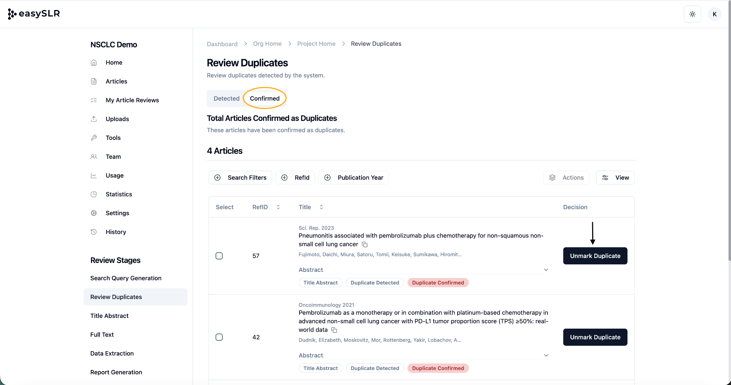Sort the table by RefID column

tap(278, 207)
